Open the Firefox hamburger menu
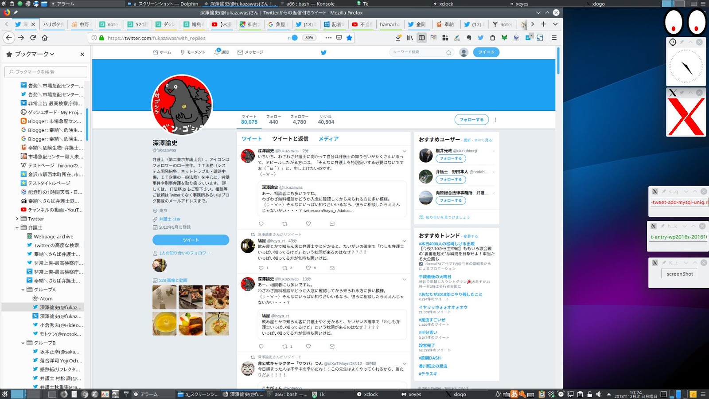 pos(554,38)
